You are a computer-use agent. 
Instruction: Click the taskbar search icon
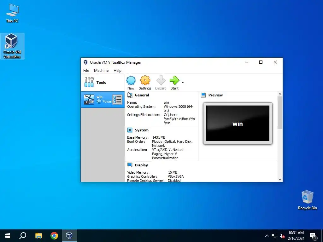click(x=23, y=236)
